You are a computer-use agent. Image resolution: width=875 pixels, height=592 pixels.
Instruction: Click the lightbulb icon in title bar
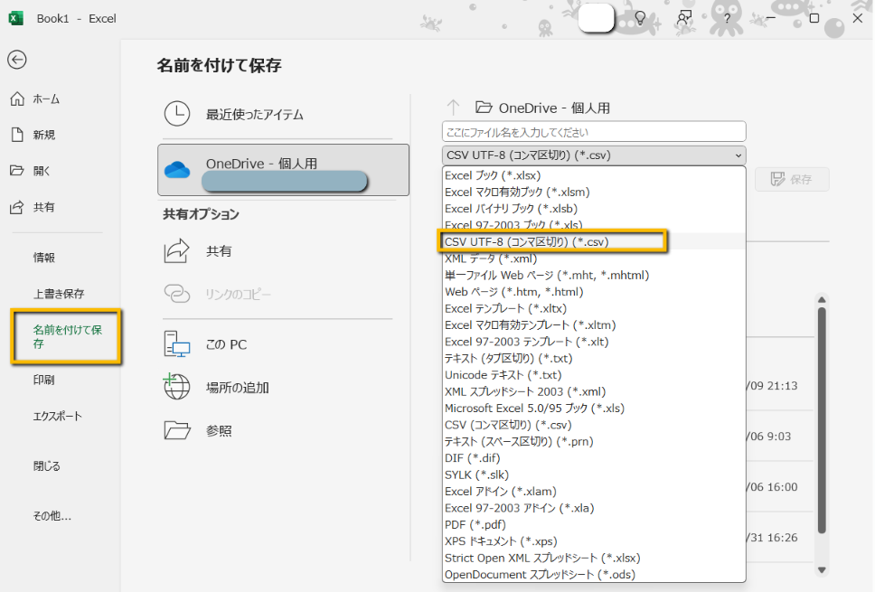click(x=640, y=18)
